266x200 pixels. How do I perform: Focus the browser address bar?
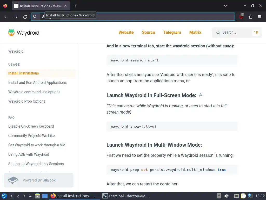tap(133, 17)
